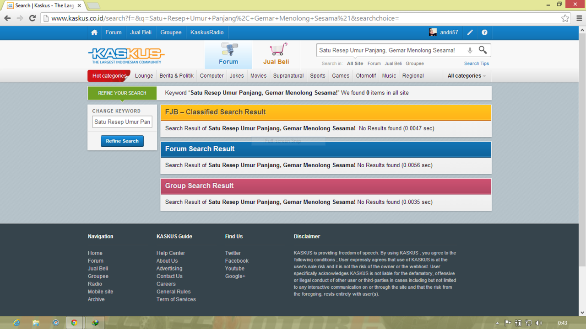Open Youtube link under Find Us
Viewport: 586px width, 329px height.
pos(235,269)
